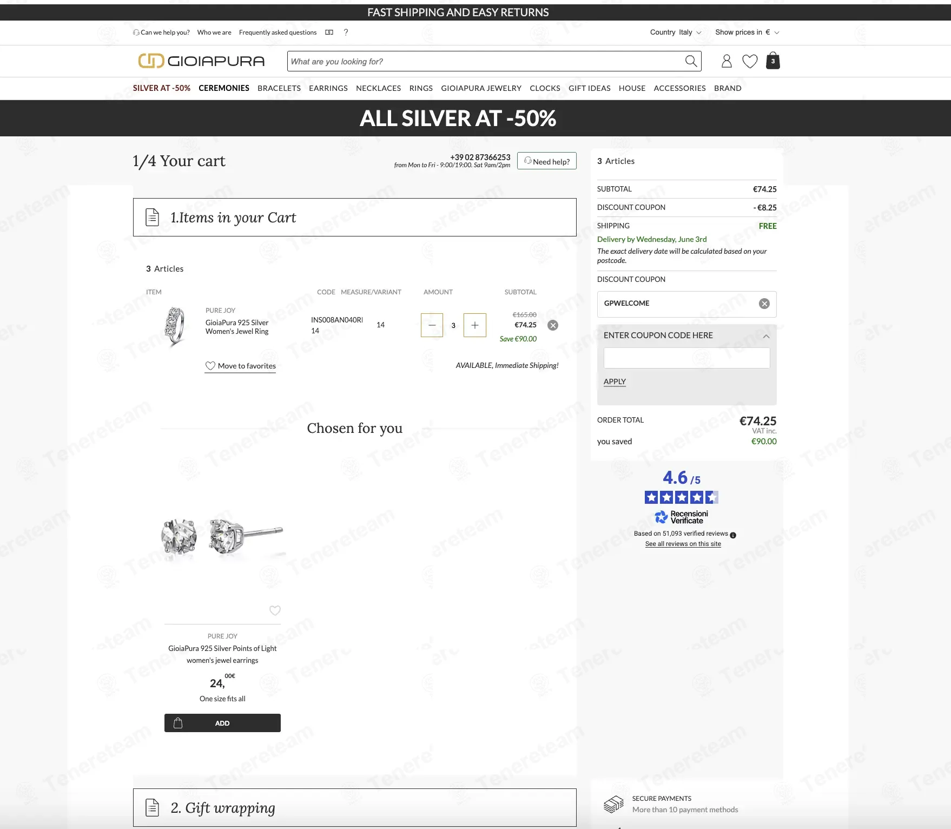The height and width of the screenshot is (829, 951).
Task: Collapse the Items in your Cart section
Action: pos(355,217)
